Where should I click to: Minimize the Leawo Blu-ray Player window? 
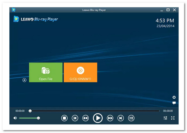[x=162, y=10]
